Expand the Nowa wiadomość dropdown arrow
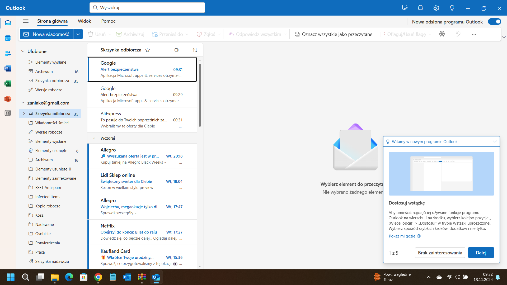 coord(78,34)
